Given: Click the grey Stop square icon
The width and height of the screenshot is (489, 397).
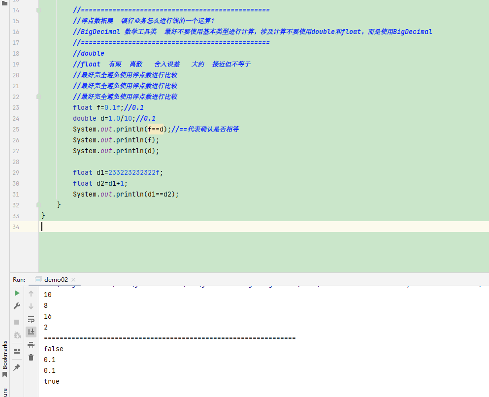Looking at the screenshot, I should [17, 322].
